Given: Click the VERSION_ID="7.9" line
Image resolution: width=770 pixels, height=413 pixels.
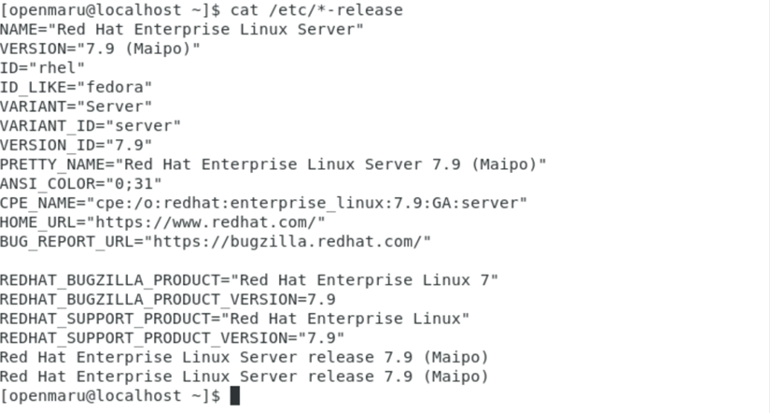Looking at the screenshot, I should coord(76,145).
